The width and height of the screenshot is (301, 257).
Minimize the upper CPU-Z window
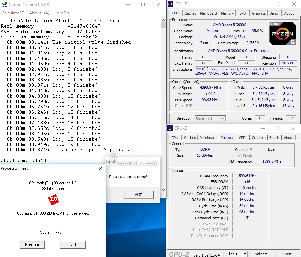[263, 4]
